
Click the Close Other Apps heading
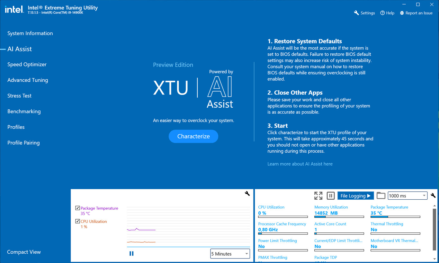[x=295, y=93]
